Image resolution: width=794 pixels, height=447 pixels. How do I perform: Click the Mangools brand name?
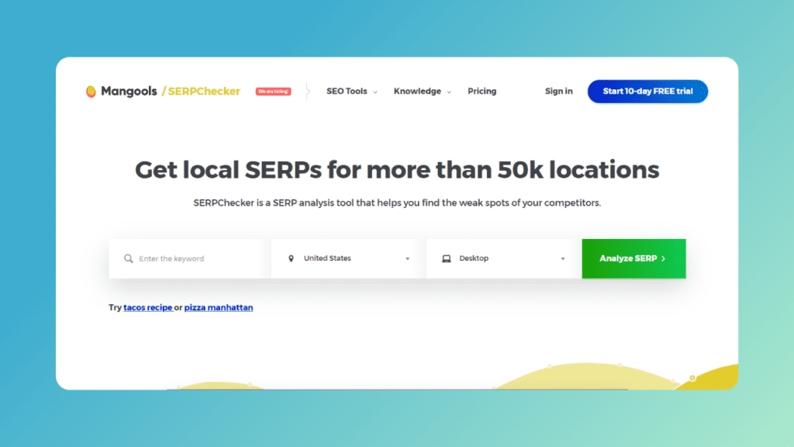pos(129,92)
